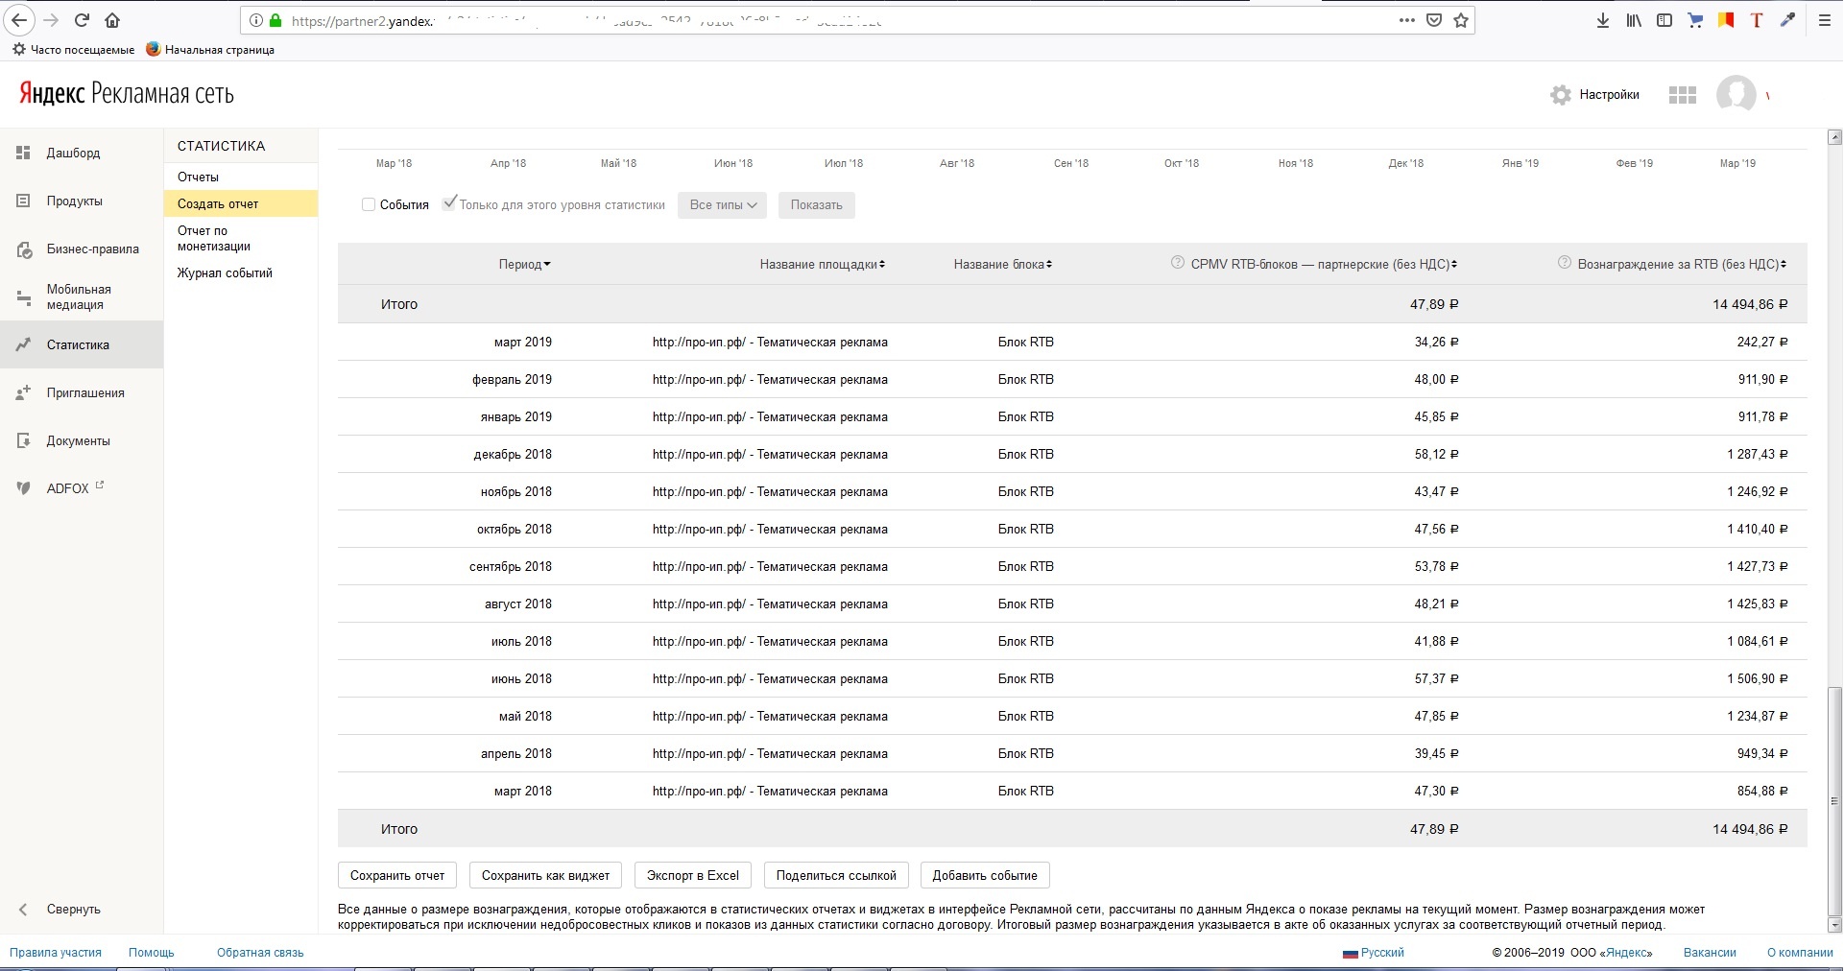Sort by Название блока column
Screen dimensions: 1844x971
pos(1002,265)
